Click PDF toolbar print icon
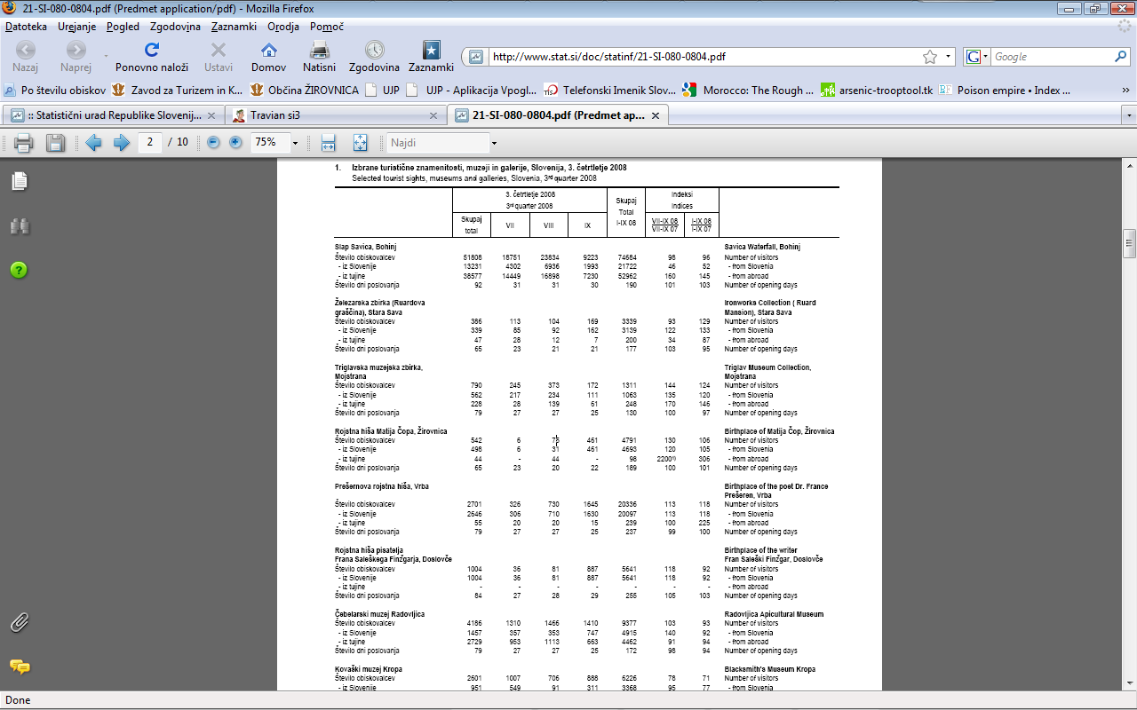 [24, 143]
